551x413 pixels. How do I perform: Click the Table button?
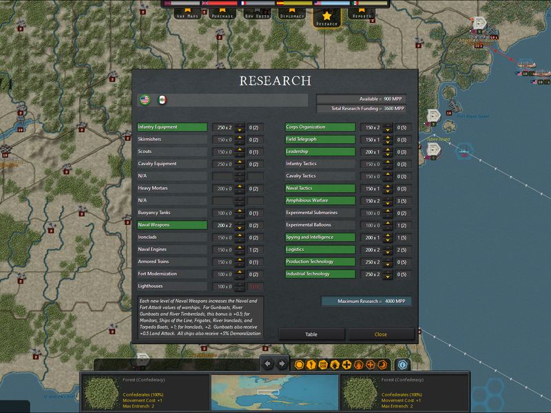(311, 335)
